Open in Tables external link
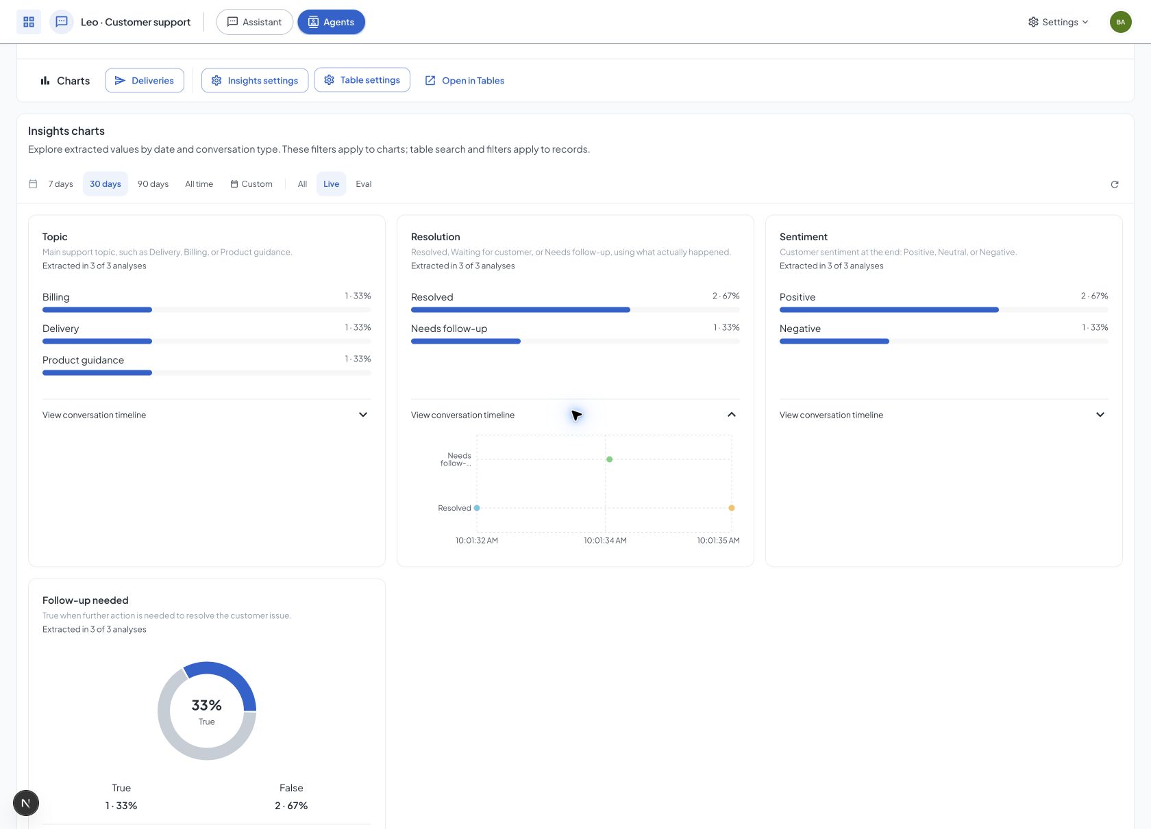This screenshot has height=829, width=1151. tap(465, 81)
